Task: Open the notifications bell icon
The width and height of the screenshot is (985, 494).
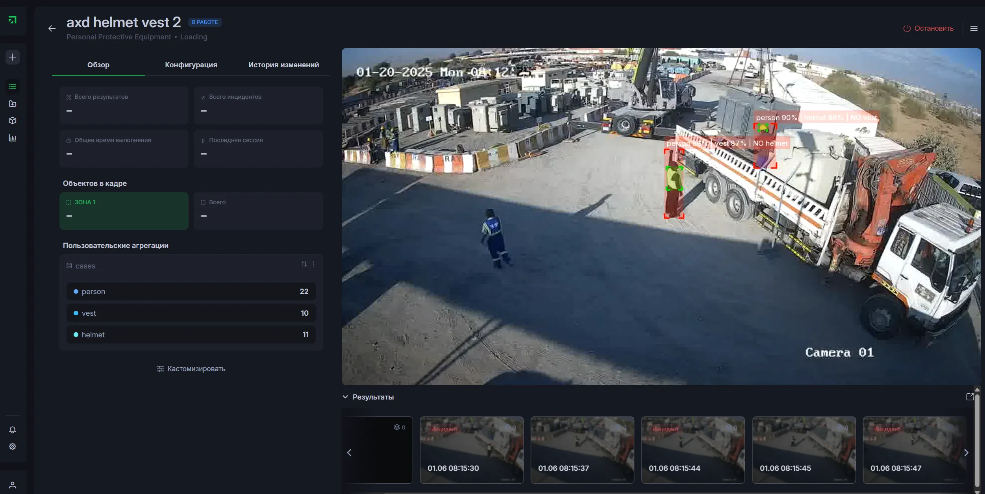Action: (13, 430)
